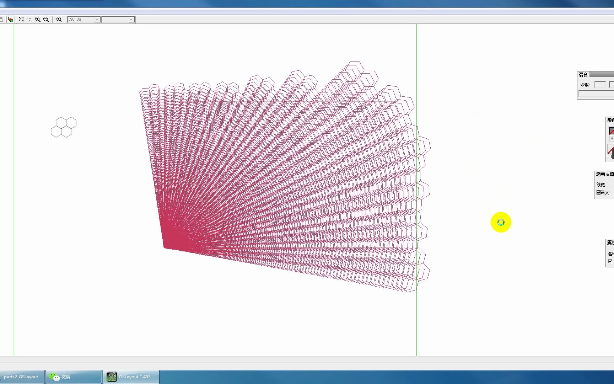
Task: Click the 圆角大 corner size label
Action: click(603, 192)
